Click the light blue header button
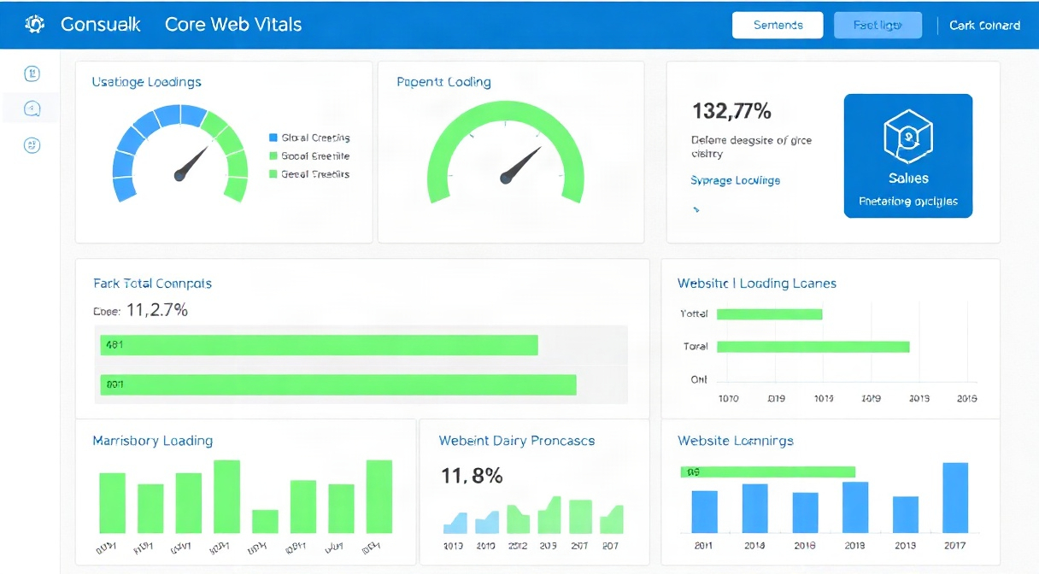The image size is (1039, 574). [x=878, y=26]
